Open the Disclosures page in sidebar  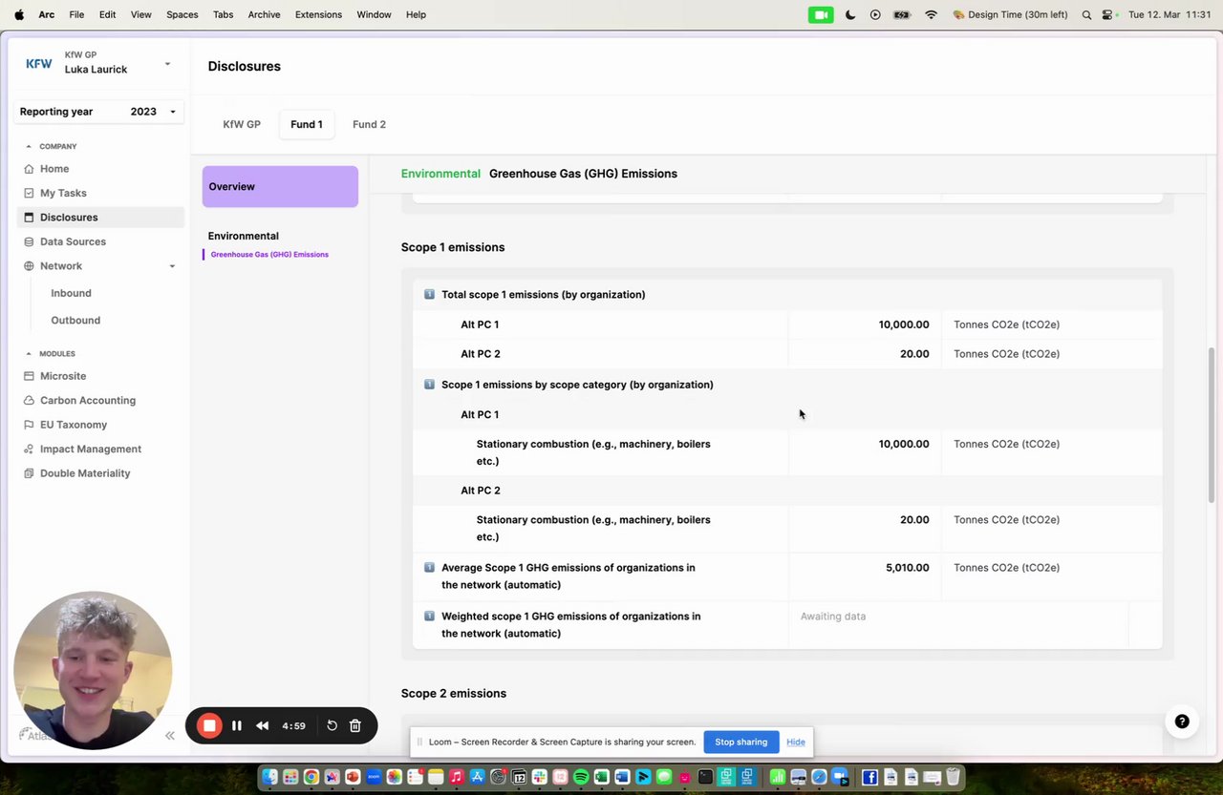[x=100, y=218]
